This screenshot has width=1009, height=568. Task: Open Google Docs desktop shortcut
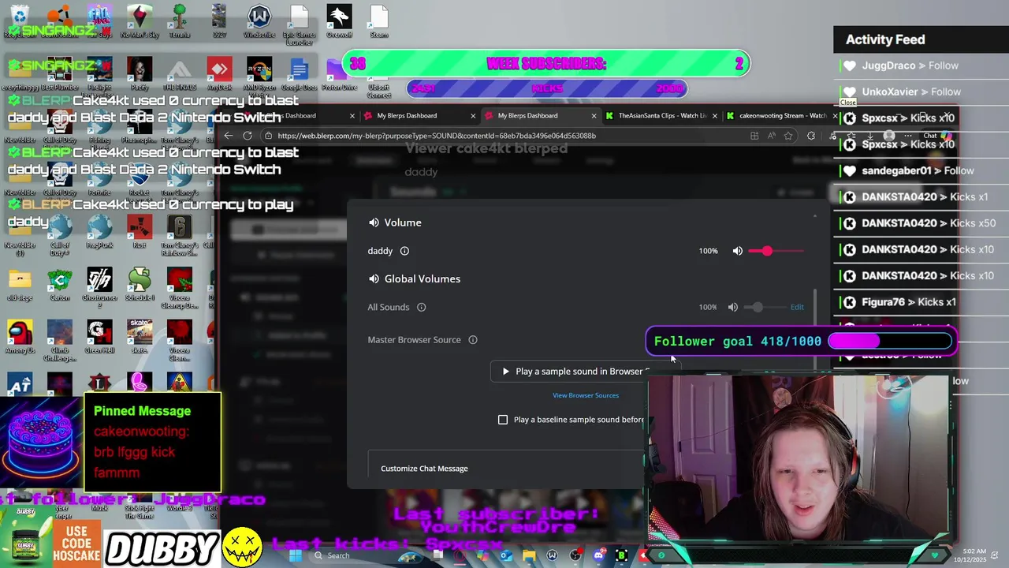299,74
